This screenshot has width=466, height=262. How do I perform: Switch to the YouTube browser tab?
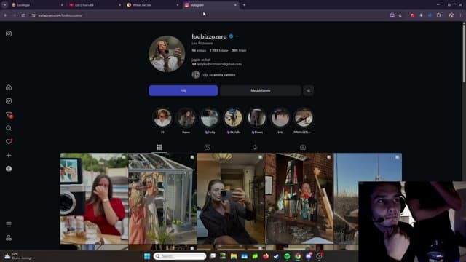[95, 5]
